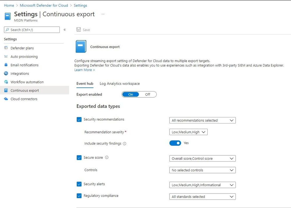Click the Recommendation severity label

point(104,132)
